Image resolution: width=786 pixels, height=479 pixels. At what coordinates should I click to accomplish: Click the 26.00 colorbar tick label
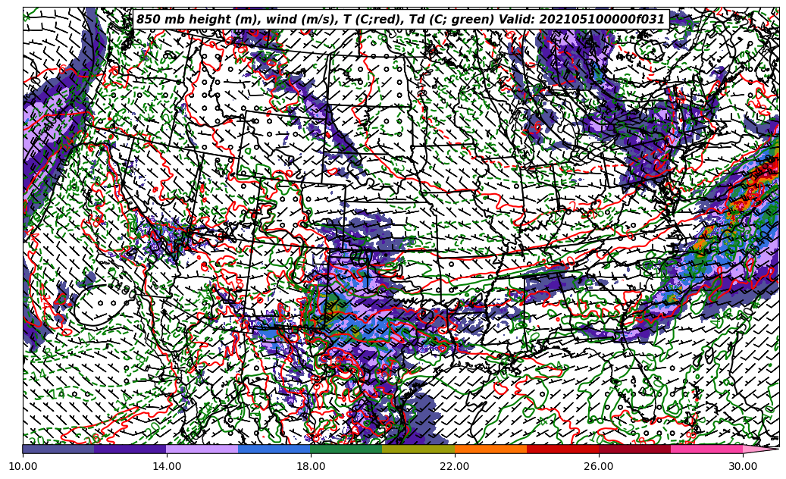tap(599, 467)
